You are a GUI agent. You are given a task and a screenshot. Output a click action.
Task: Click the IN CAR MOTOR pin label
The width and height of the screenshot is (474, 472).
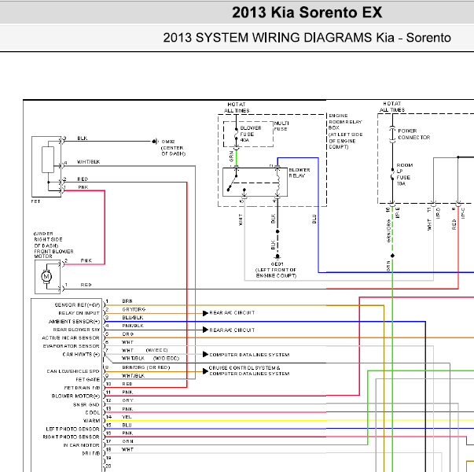pyautogui.click(x=81, y=445)
